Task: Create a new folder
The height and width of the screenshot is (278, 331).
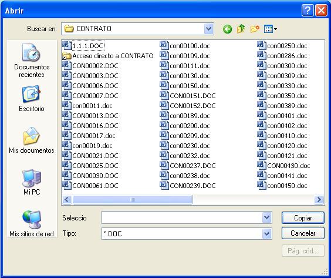Action: coord(255,29)
